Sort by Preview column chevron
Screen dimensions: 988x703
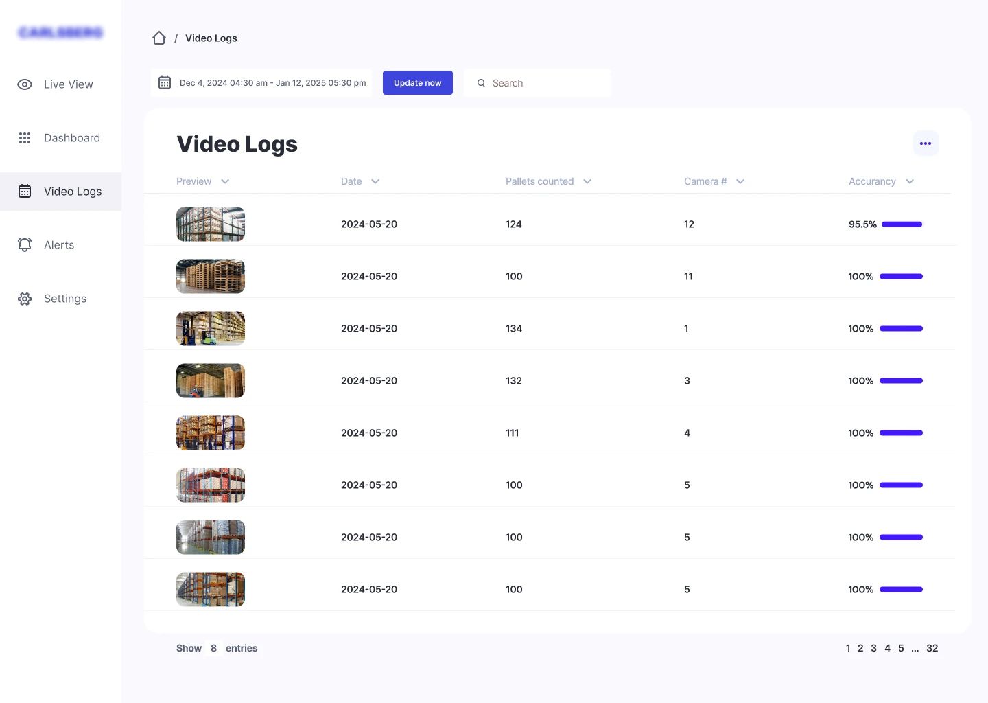[x=225, y=181]
